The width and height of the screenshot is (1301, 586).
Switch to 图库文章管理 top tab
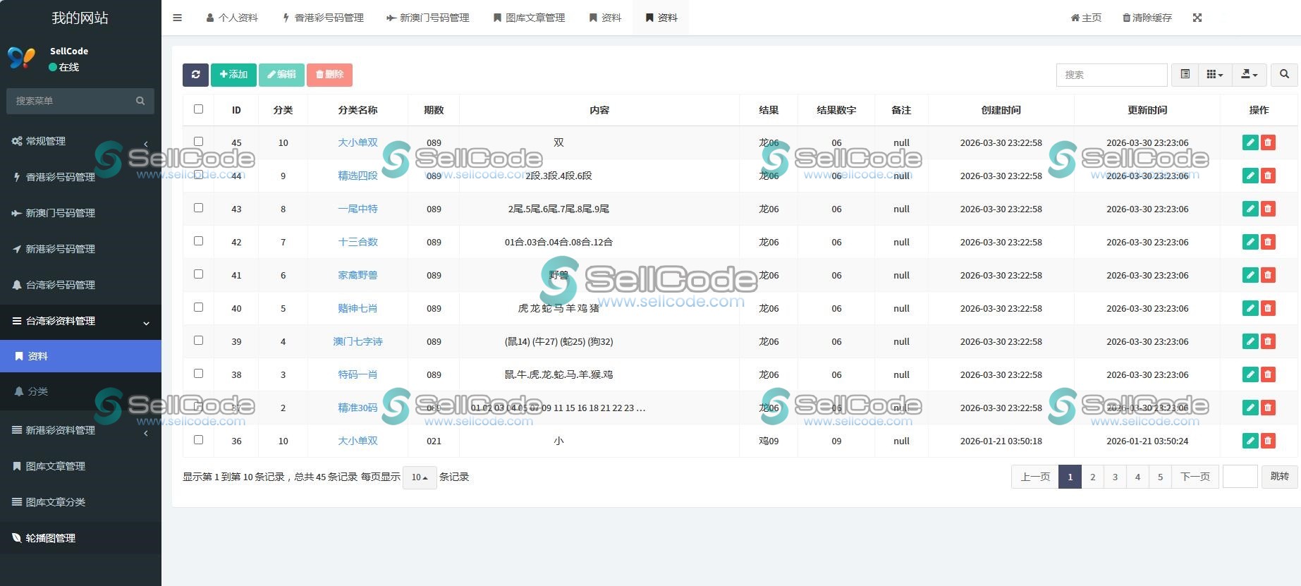pyautogui.click(x=529, y=18)
